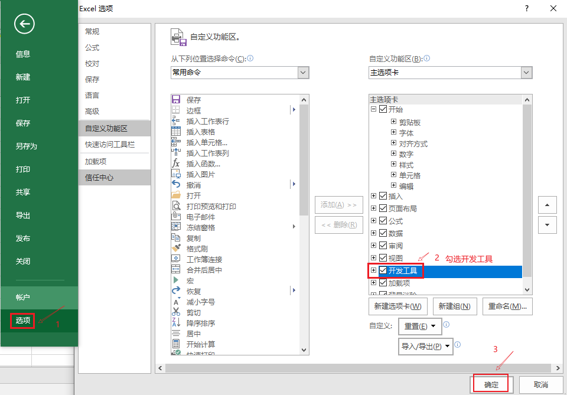Toggle the 开发工具 checkbox
Viewport: 567px width, 395px height.
[x=383, y=270]
